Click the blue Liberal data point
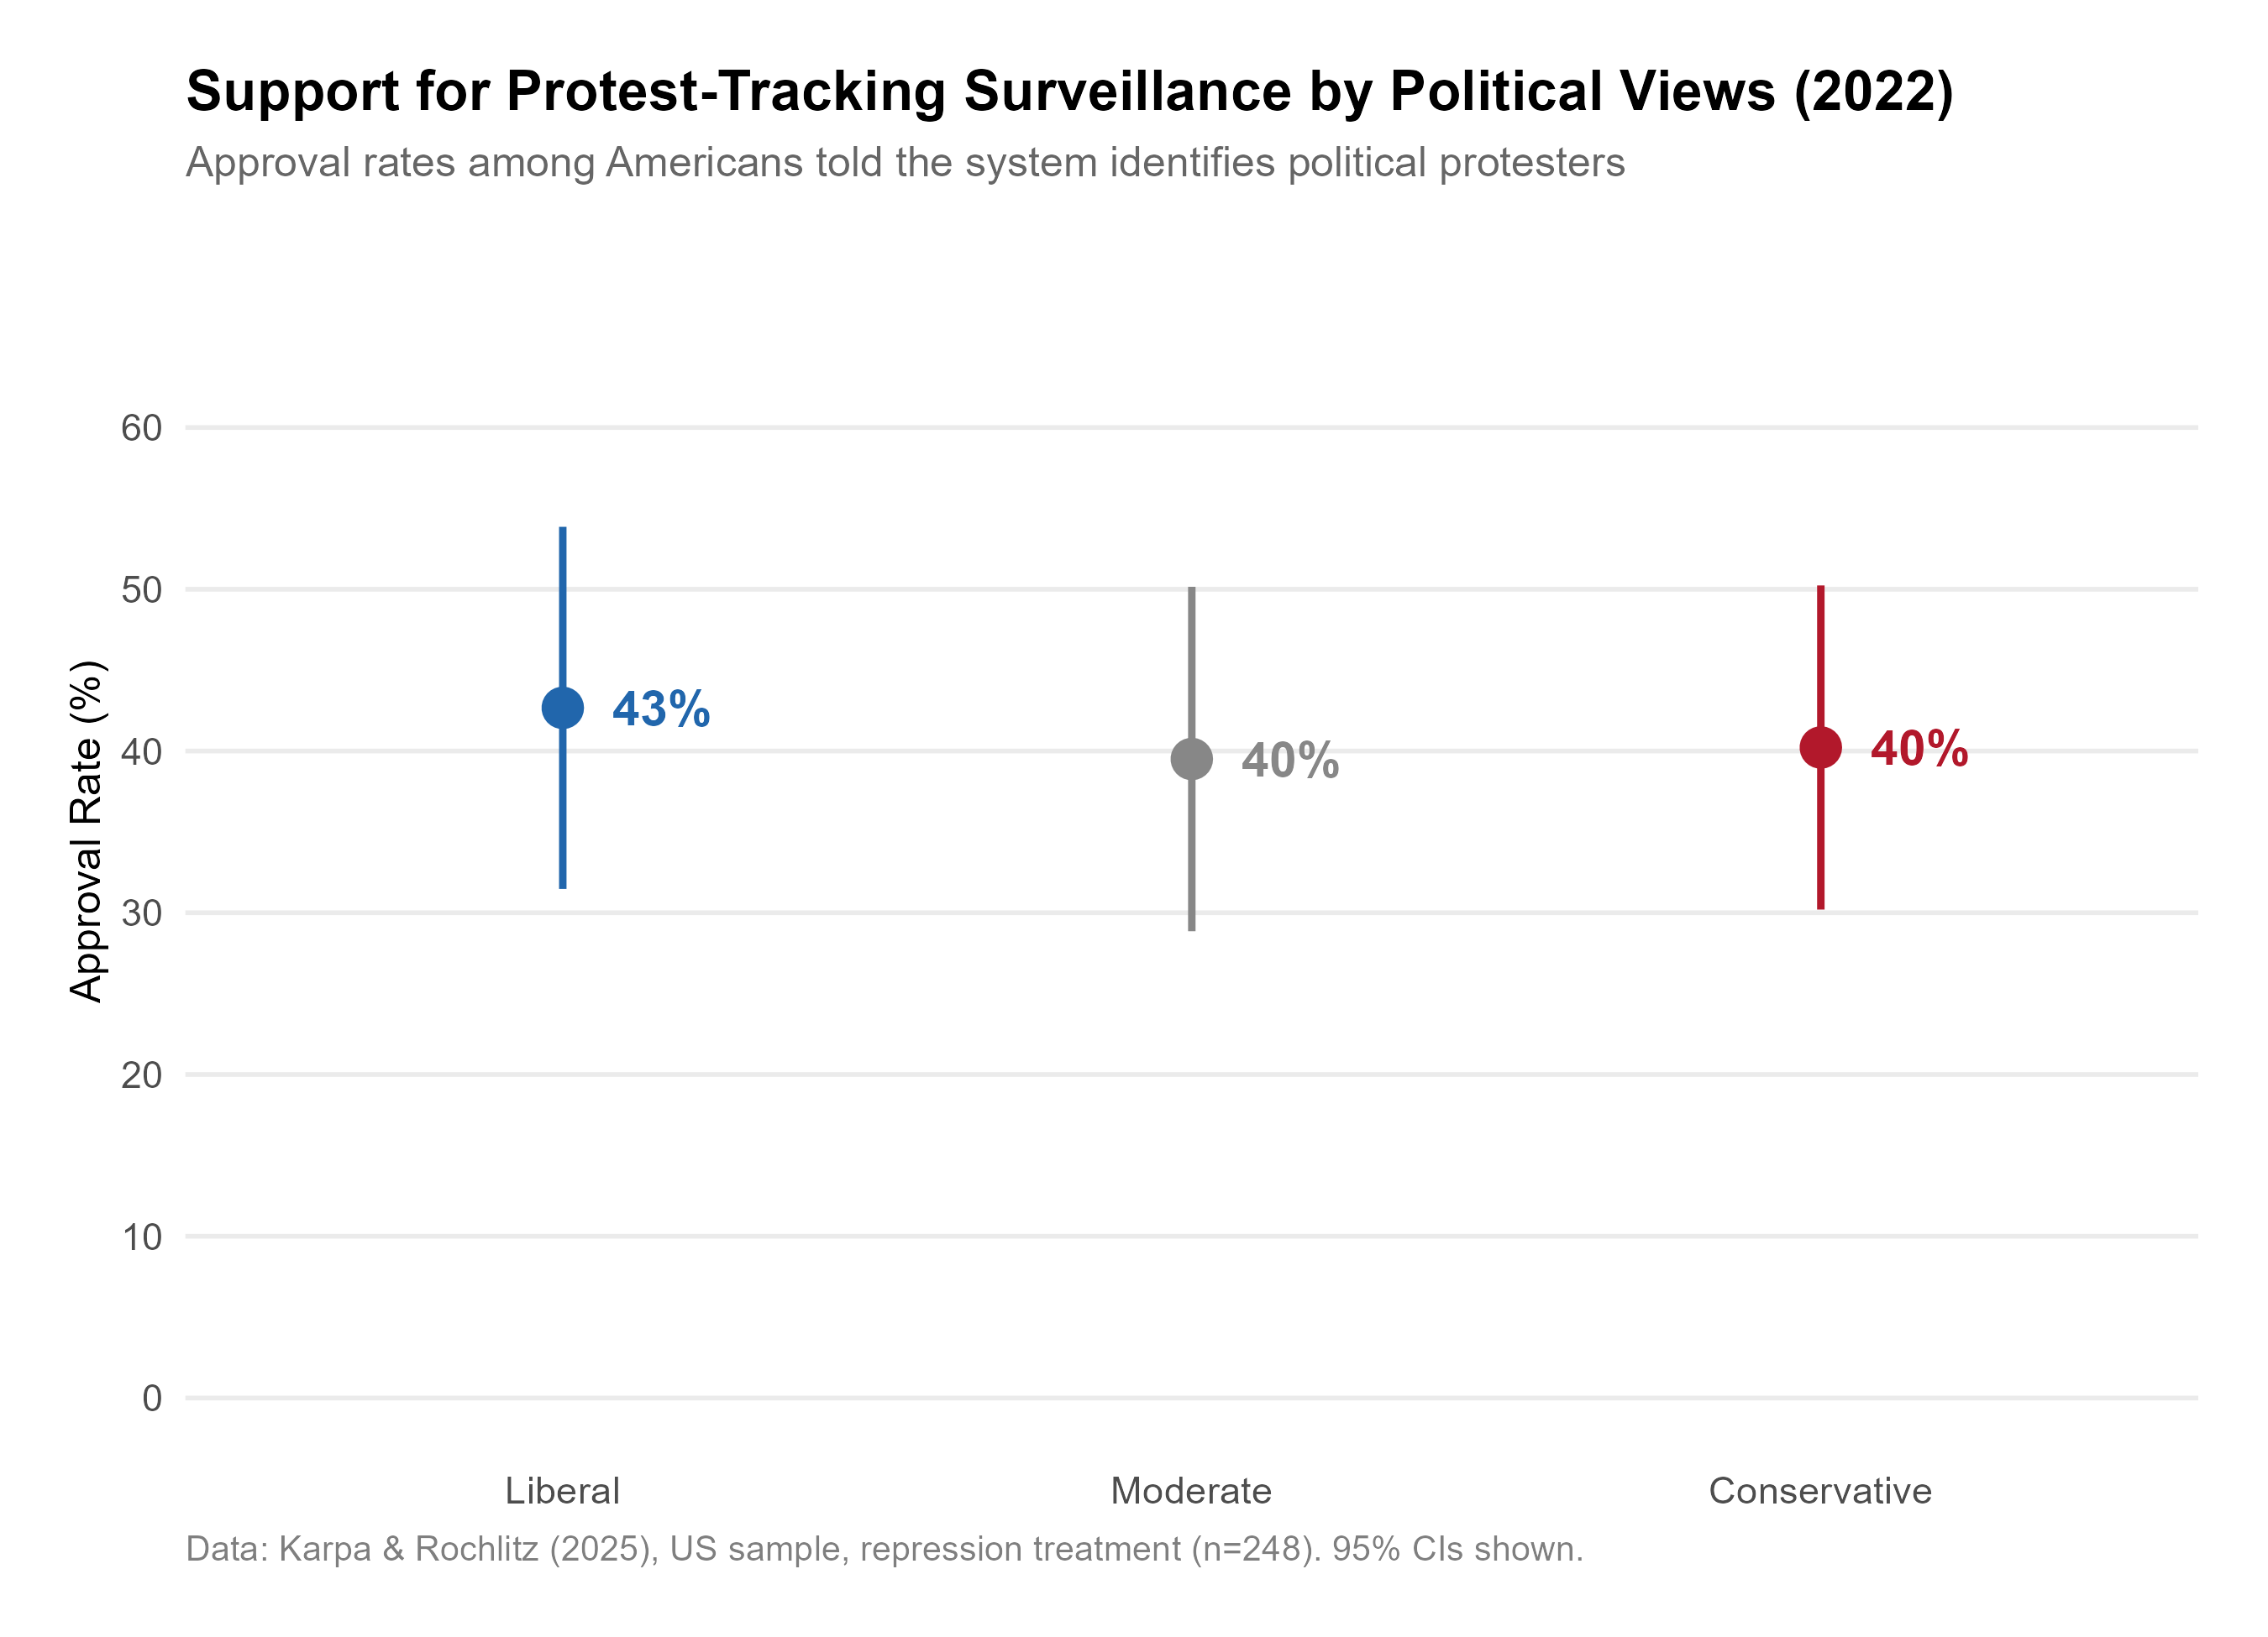The image size is (2268, 1637). tap(562, 708)
